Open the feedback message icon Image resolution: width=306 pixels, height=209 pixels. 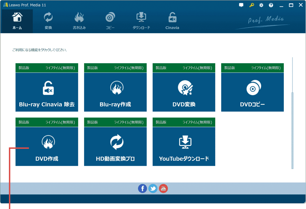point(241,5)
